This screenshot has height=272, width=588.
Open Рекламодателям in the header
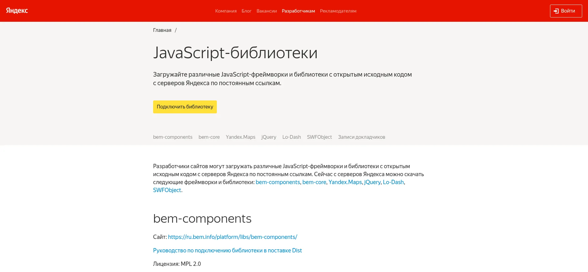[338, 11]
